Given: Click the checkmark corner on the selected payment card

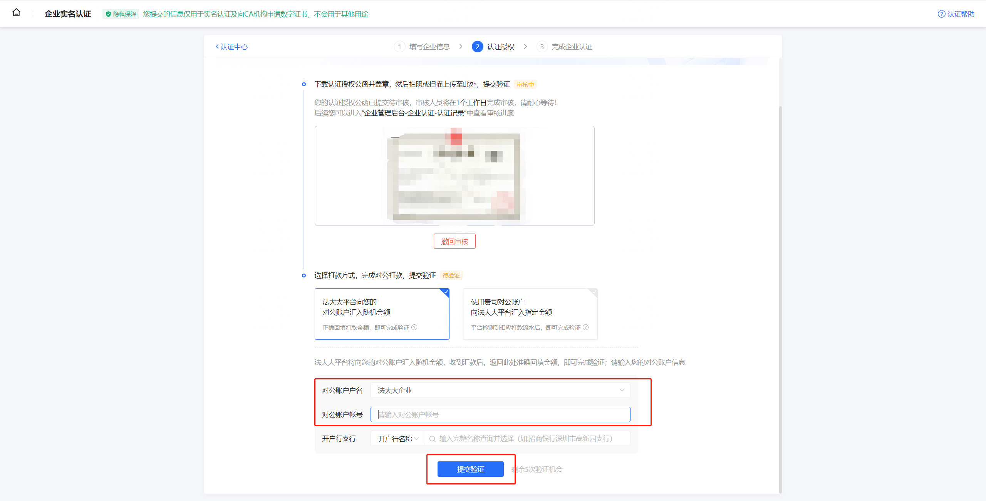Looking at the screenshot, I should [x=446, y=292].
